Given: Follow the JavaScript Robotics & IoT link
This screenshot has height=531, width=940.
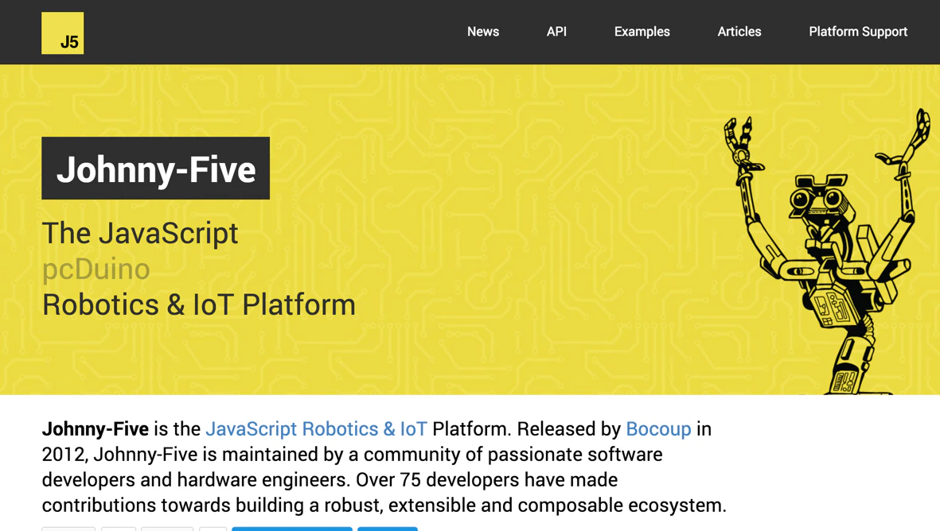Looking at the screenshot, I should coord(317,428).
